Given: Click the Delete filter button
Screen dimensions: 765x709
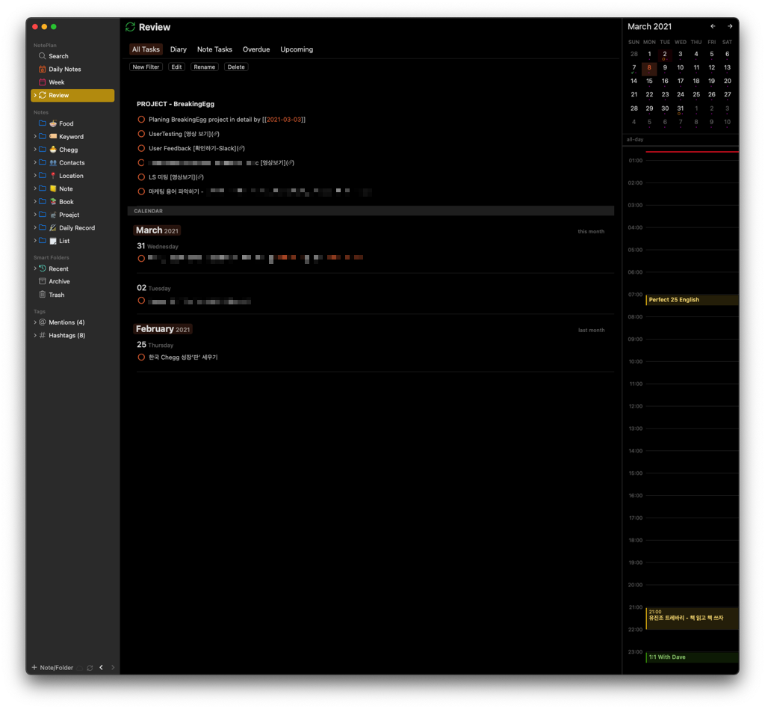Looking at the screenshot, I should [x=236, y=67].
